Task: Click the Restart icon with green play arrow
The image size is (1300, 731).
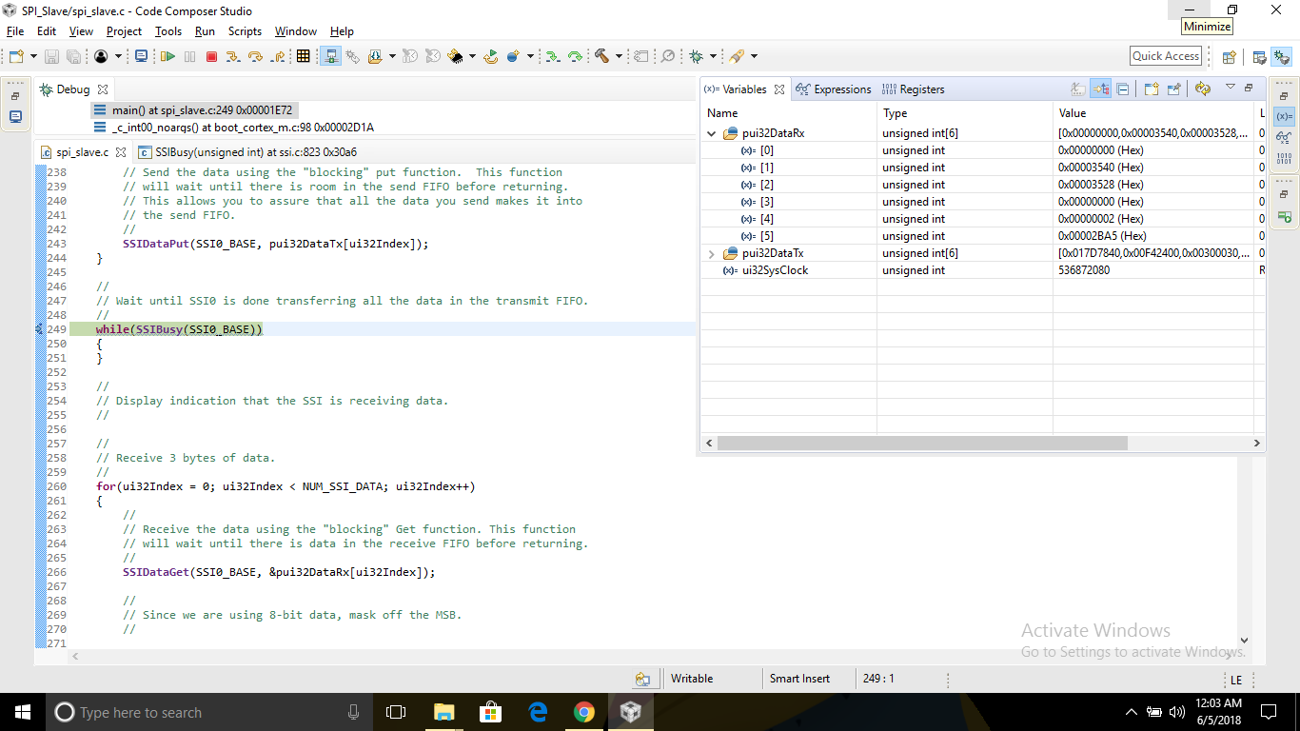Action: click(x=490, y=56)
